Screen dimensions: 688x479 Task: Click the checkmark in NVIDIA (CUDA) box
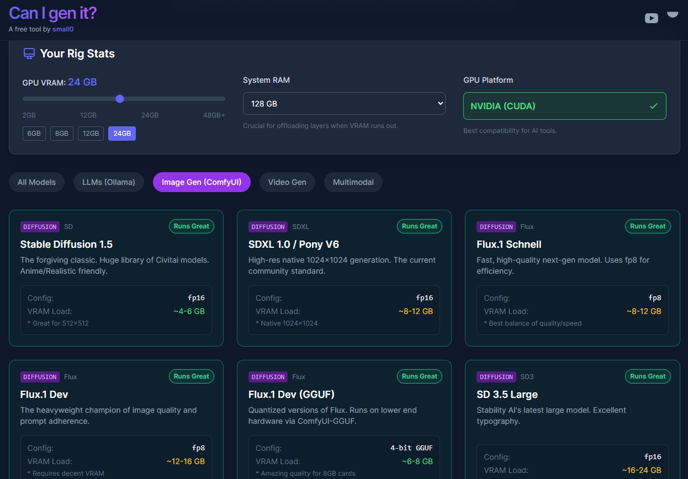pyautogui.click(x=654, y=106)
